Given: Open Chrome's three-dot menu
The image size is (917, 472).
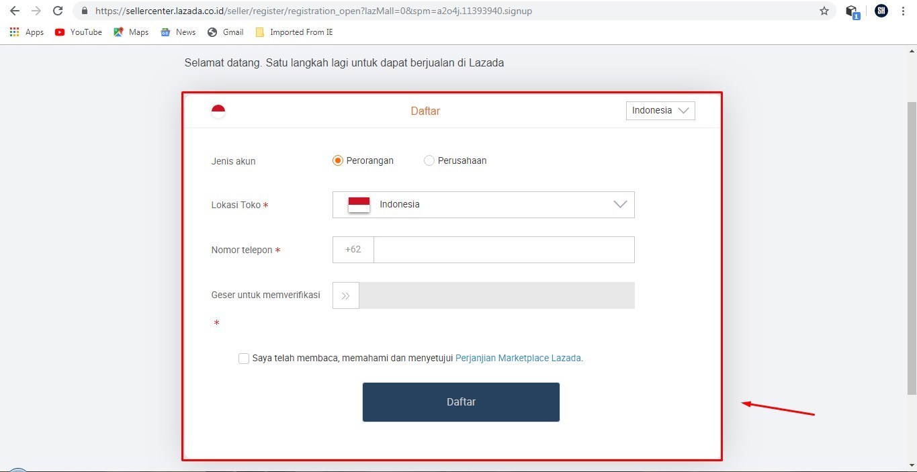Looking at the screenshot, I should click(903, 11).
